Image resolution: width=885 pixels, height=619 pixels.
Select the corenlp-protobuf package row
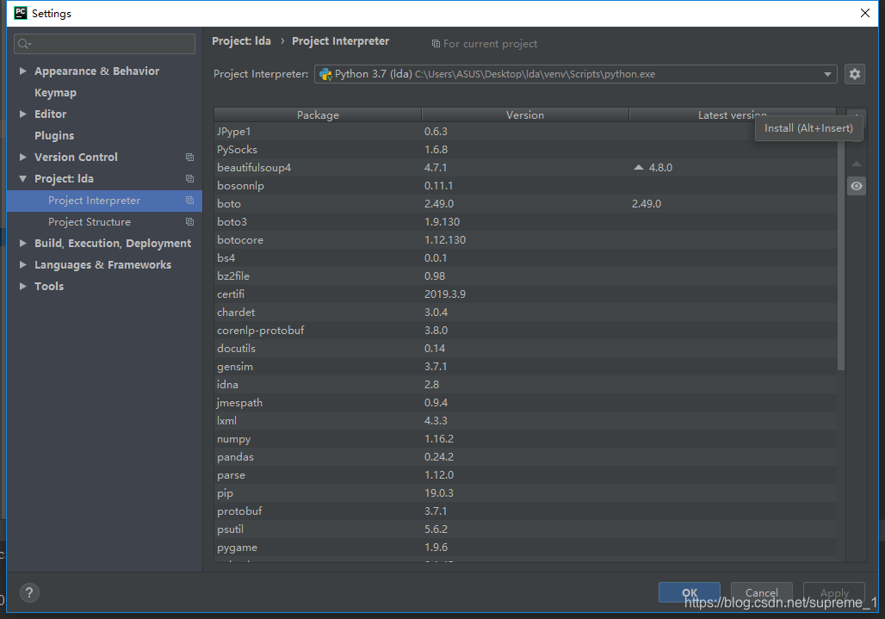click(x=525, y=330)
